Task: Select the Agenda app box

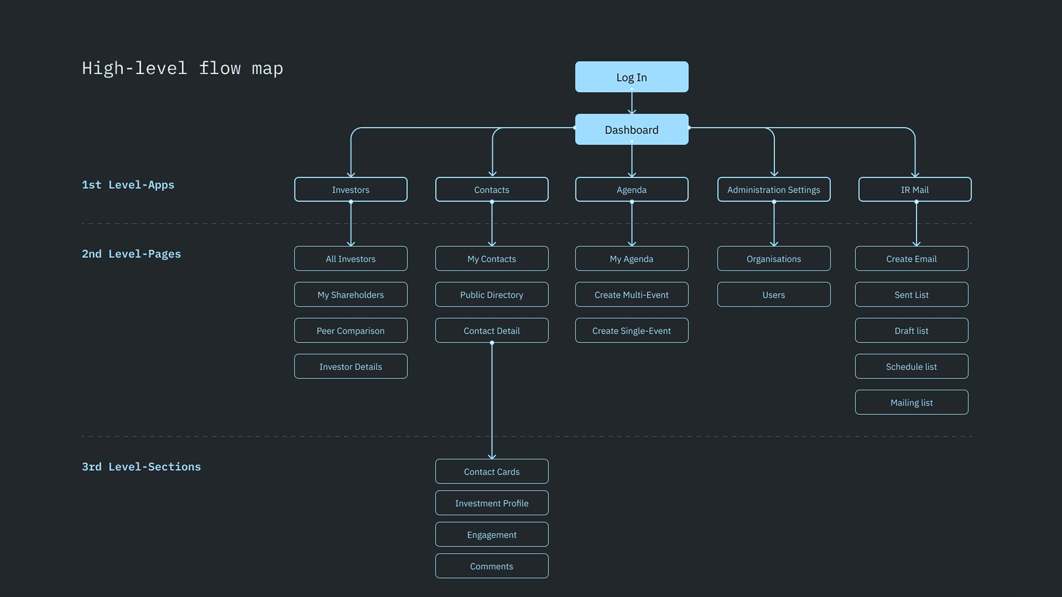Action: pyautogui.click(x=632, y=190)
